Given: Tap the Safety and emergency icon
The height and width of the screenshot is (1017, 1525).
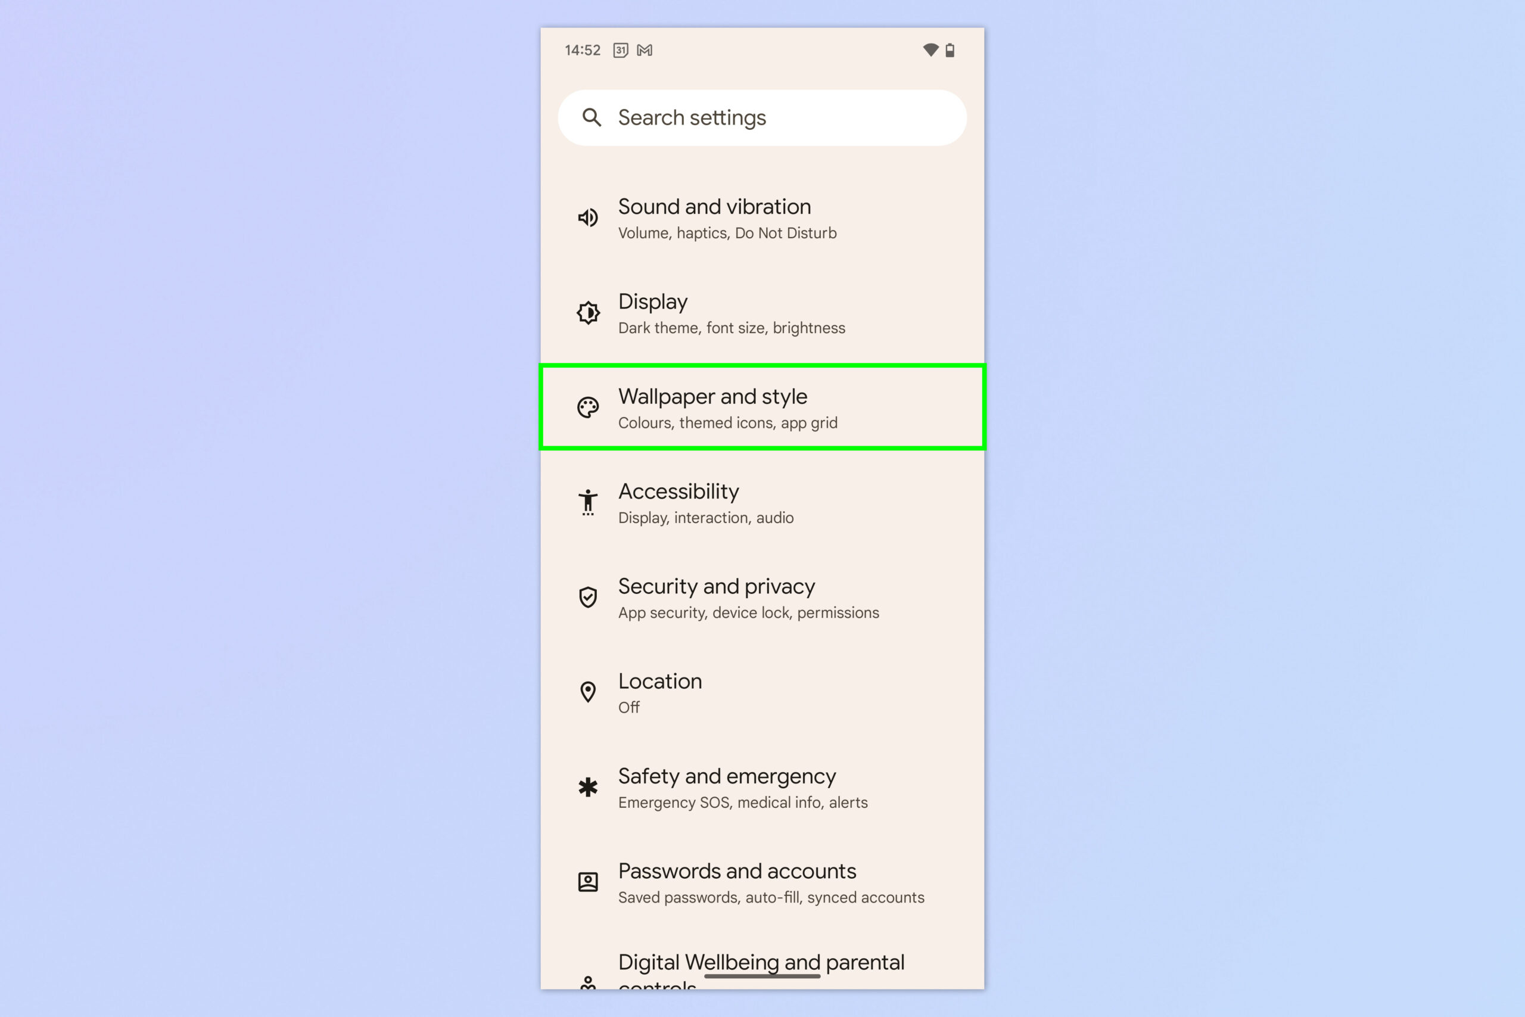Looking at the screenshot, I should [588, 786].
